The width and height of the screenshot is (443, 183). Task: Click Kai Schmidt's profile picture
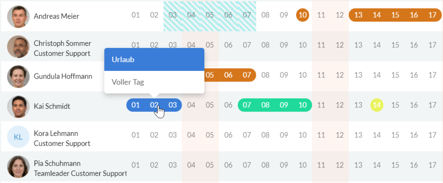coord(18,106)
